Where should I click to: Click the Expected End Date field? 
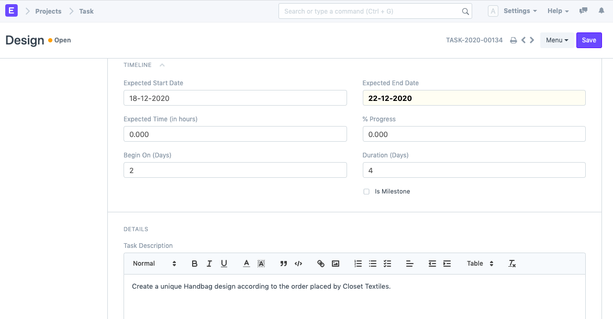pyautogui.click(x=474, y=98)
